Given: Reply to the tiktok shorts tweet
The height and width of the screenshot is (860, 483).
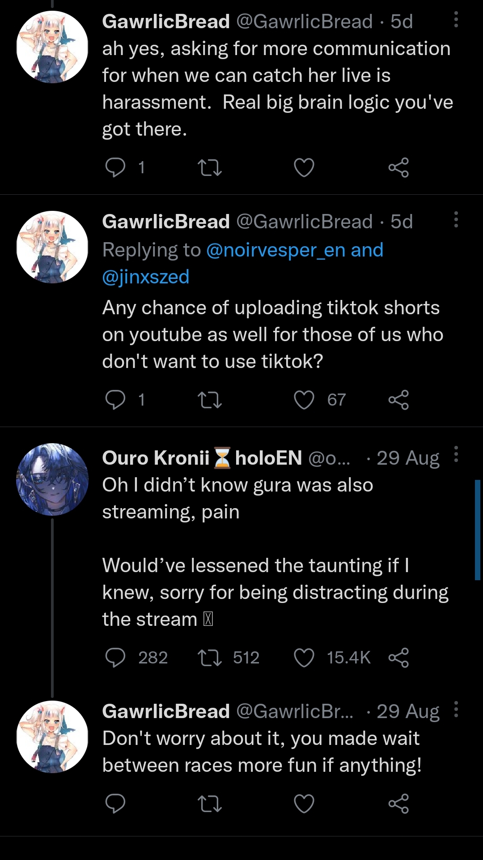Looking at the screenshot, I should 115,400.
